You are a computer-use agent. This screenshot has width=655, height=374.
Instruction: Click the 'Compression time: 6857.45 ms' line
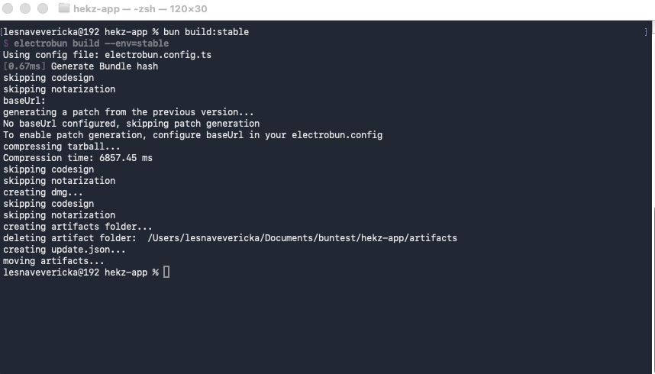(x=78, y=158)
